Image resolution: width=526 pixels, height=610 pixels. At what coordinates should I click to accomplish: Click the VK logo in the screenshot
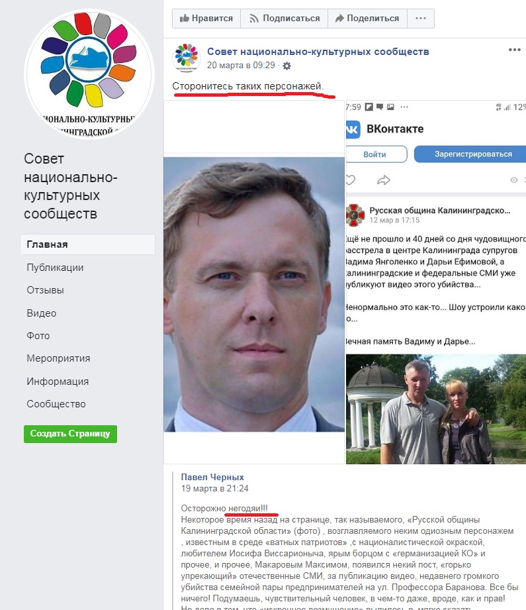point(353,129)
